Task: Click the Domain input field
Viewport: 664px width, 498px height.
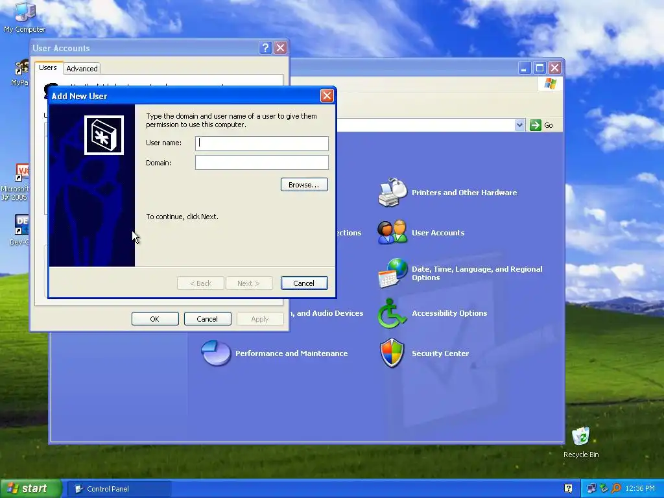Action: [x=262, y=163]
